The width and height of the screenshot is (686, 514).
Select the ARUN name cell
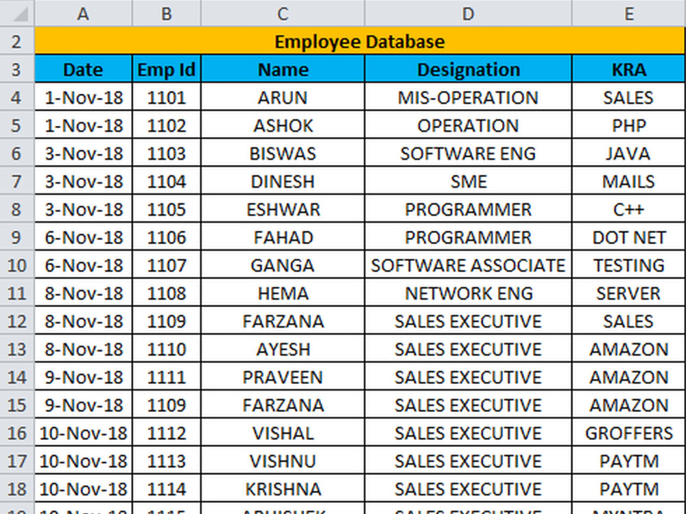coord(283,97)
